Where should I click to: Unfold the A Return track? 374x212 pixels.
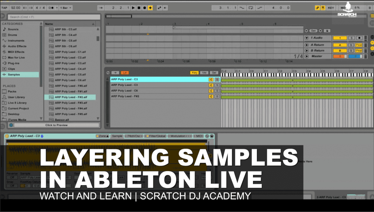coord(307,45)
